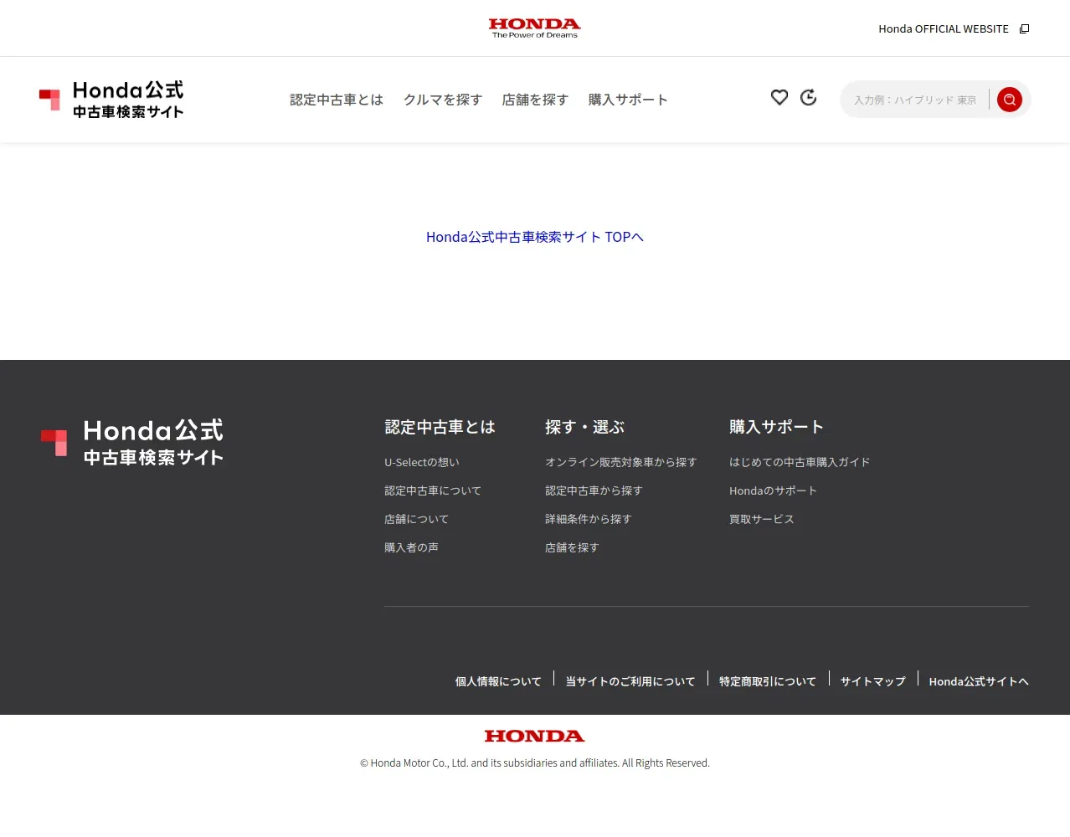Click footer heading 認定中古車とは
1070x837 pixels.
point(440,427)
